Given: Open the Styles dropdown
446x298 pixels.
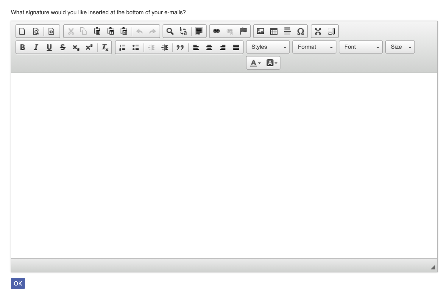Looking at the screenshot, I should point(268,47).
